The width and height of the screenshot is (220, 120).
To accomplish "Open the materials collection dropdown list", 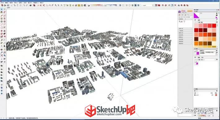I will 208,22.
